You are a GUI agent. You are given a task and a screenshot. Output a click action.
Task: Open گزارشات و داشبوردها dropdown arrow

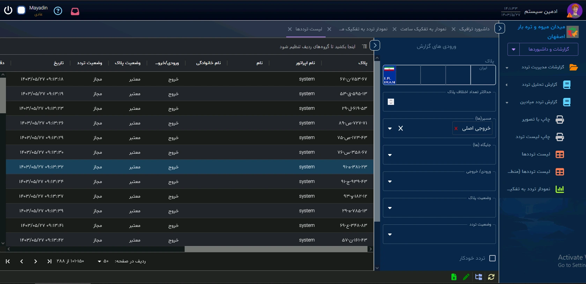513,49
